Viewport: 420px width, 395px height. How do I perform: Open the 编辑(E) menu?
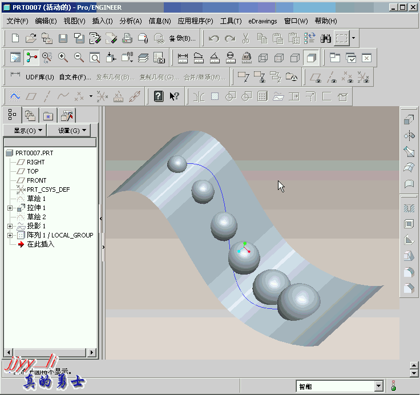46,21
